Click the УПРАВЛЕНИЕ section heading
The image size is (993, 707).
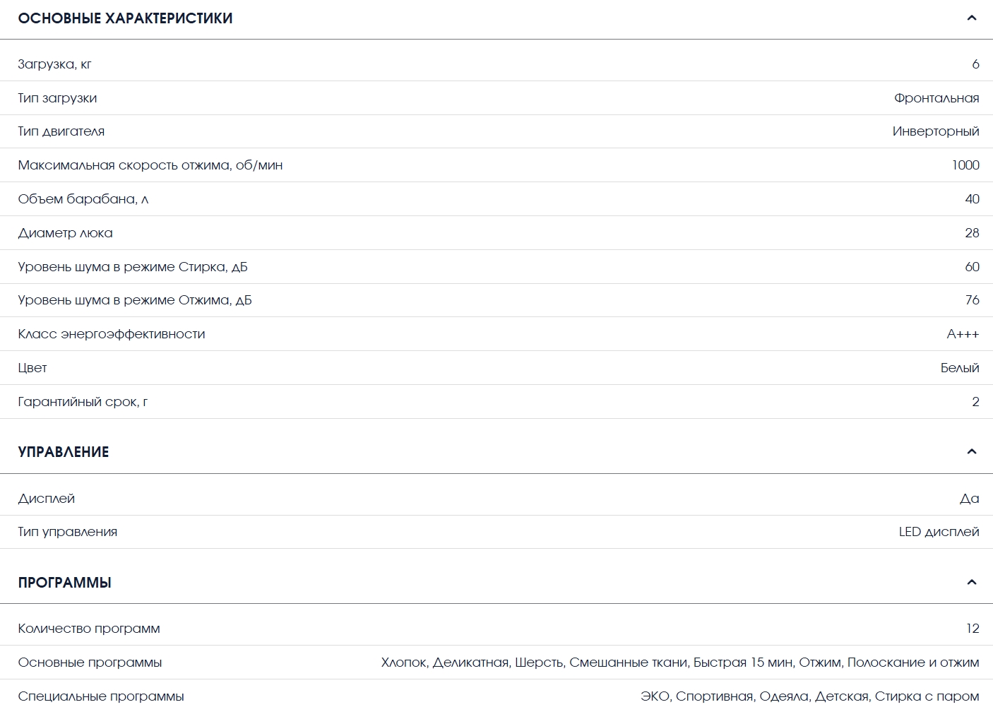tap(64, 452)
